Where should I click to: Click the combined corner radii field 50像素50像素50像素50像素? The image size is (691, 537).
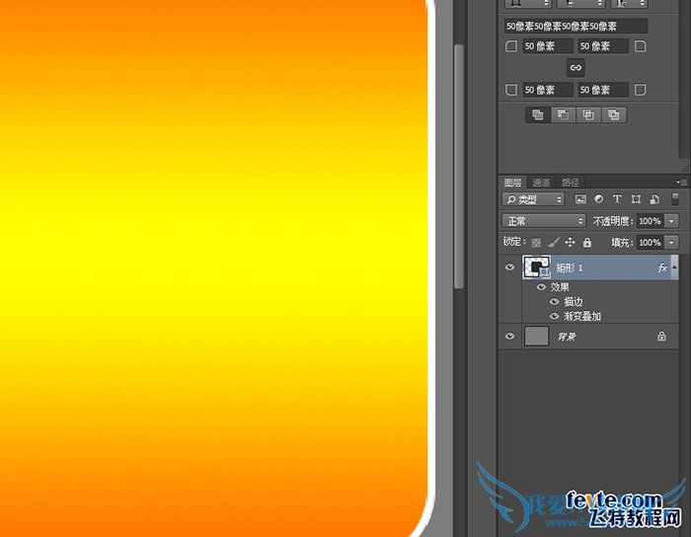(576, 26)
